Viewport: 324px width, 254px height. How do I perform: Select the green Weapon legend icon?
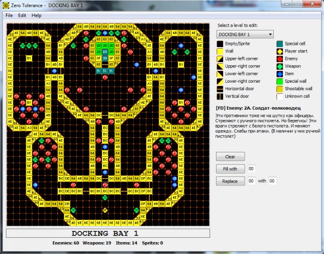tap(280, 66)
